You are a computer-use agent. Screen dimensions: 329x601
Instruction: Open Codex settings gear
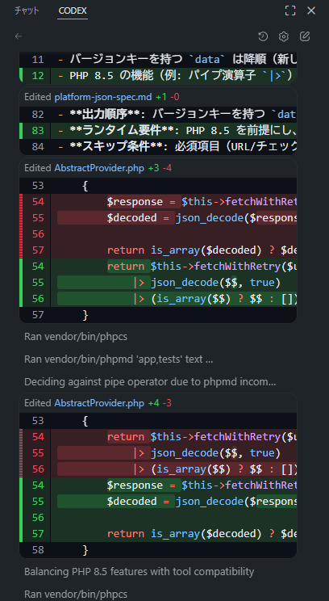284,36
